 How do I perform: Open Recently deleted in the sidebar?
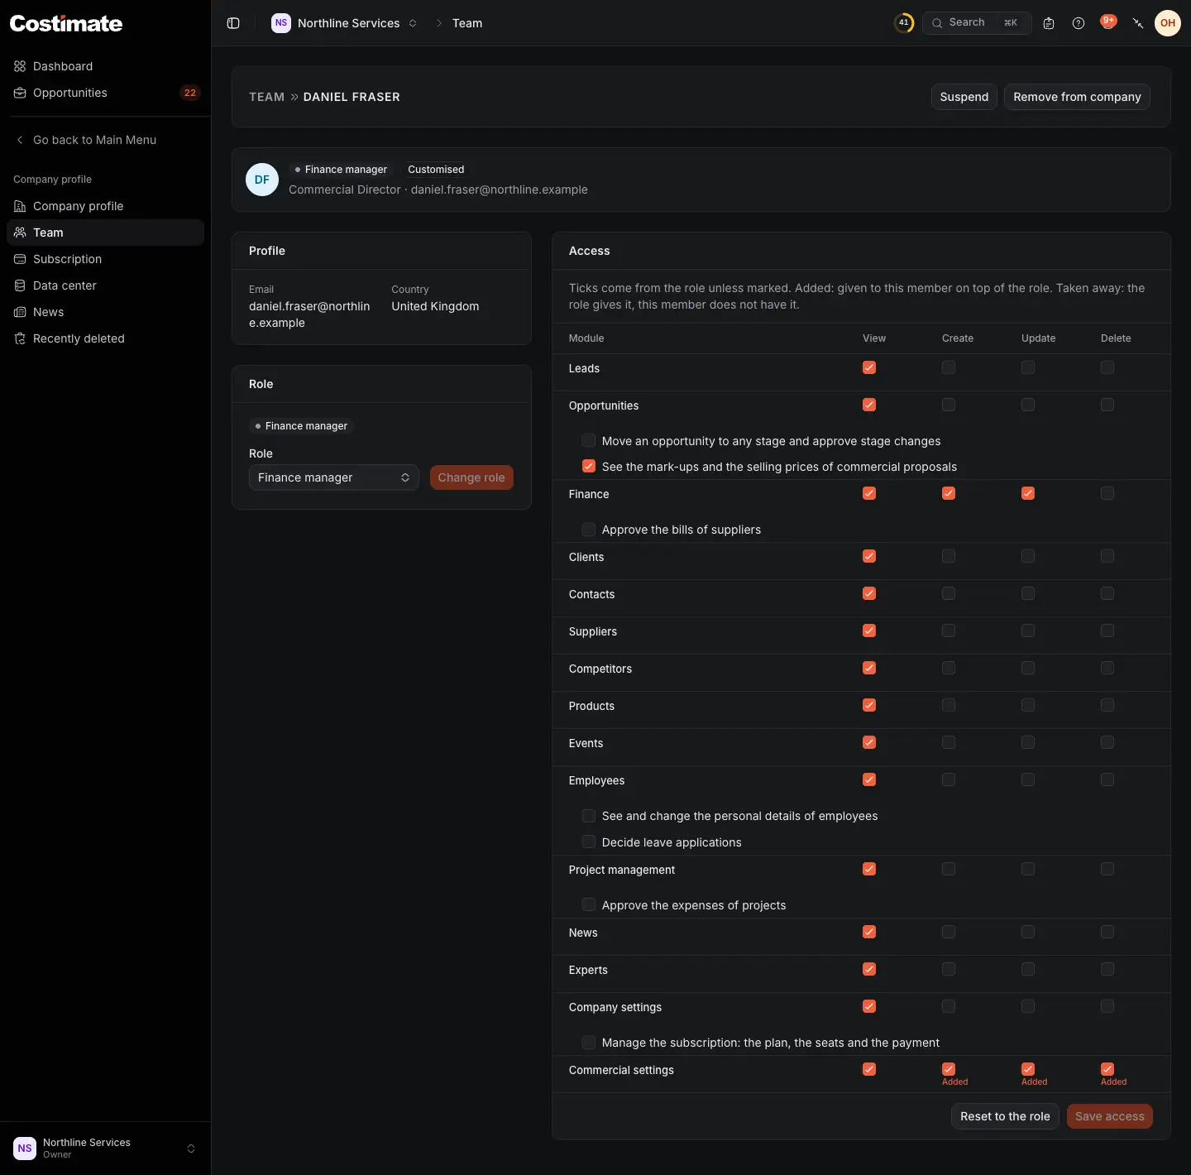point(106,338)
